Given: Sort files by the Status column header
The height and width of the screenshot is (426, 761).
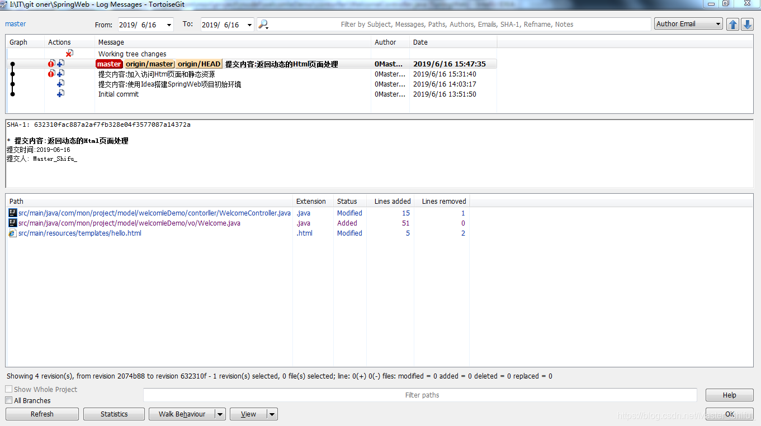Looking at the screenshot, I should 350,201.
